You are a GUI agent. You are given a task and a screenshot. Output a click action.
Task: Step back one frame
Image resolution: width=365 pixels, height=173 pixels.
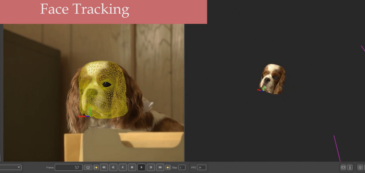coord(113,167)
